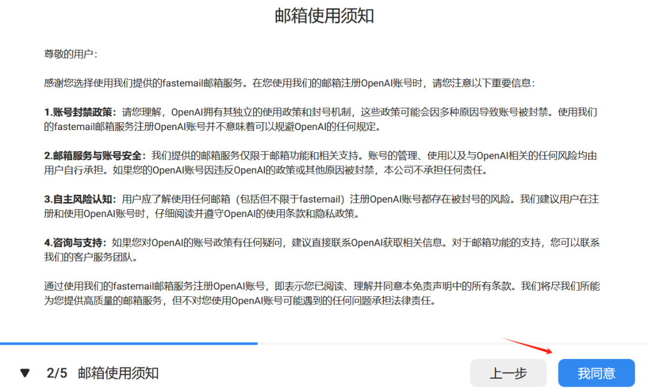This screenshot has height=389, width=648.
Task: Click the 1.账号封禁政策 heading
Action: point(80,112)
